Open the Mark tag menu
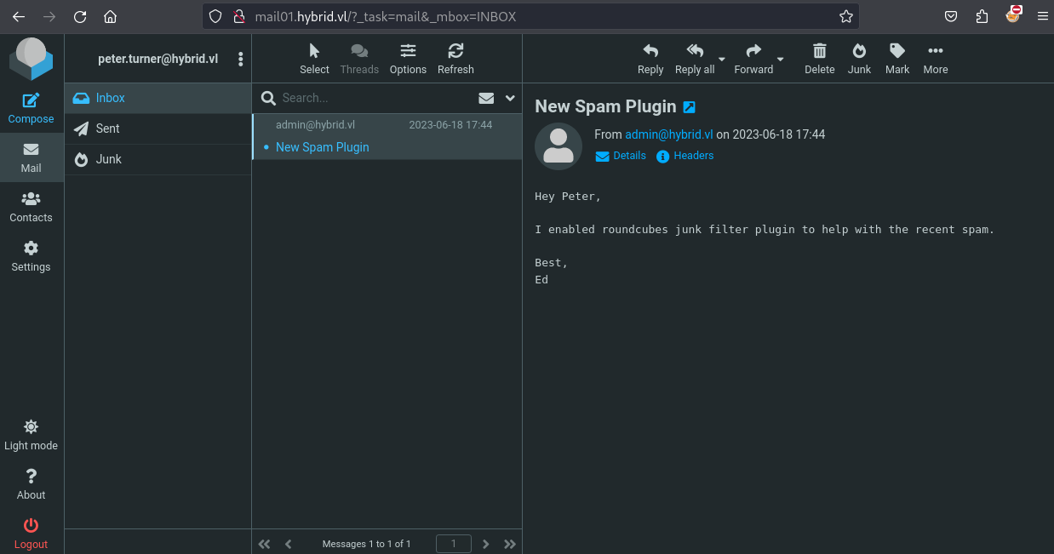Screen dimensions: 1054x554 point(897,59)
